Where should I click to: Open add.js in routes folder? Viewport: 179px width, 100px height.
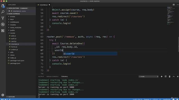(13, 36)
